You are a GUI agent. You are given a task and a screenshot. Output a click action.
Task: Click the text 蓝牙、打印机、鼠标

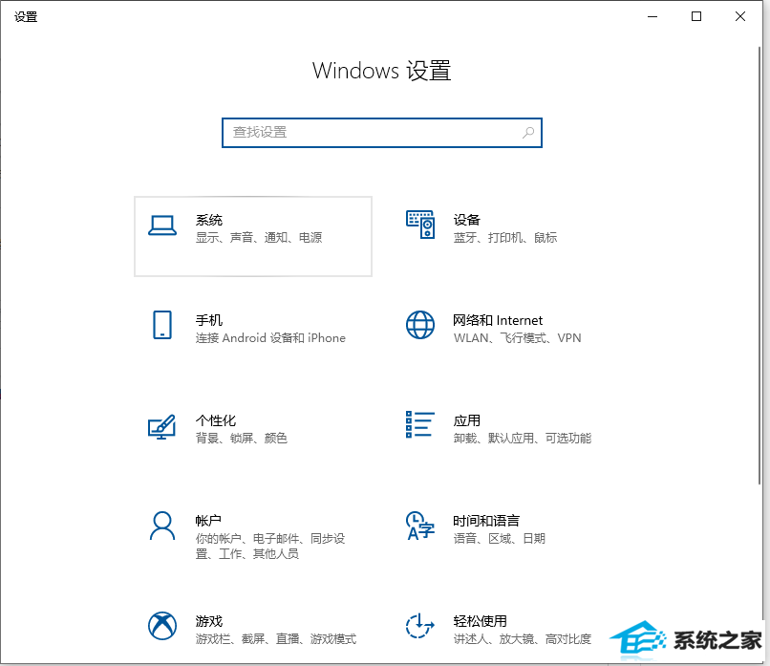(x=504, y=238)
